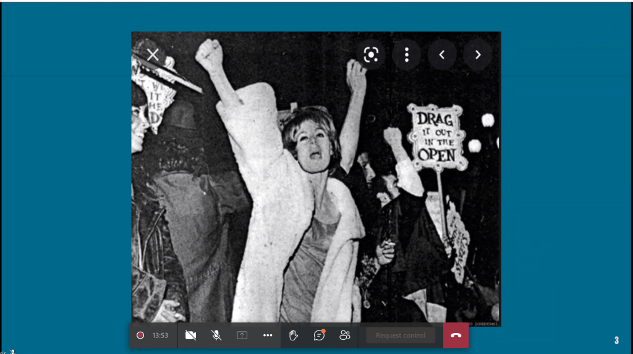Show the participants panel
This screenshot has height=354, width=633.
[345, 335]
